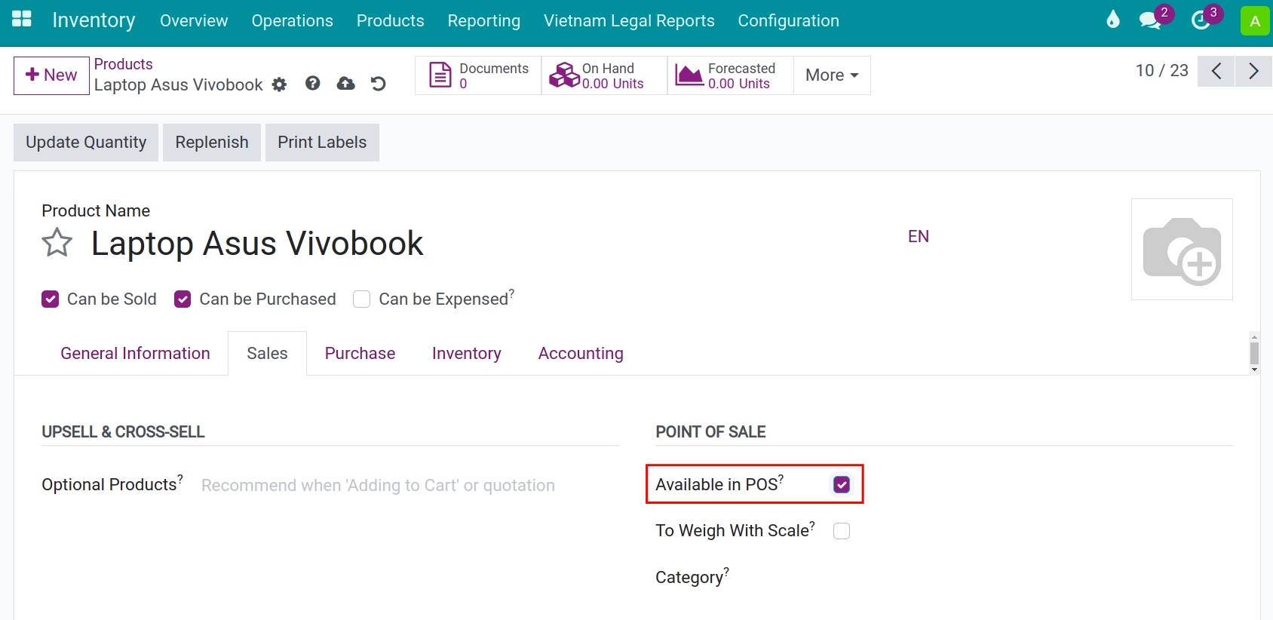Upload product image via camera placeholder
The width and height of the screenshot is (1273, 620).
[1182, 250]
